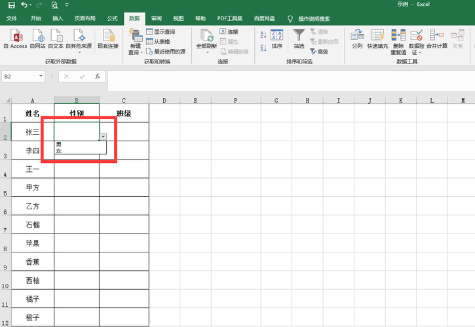Click the 自文本 import icon
The height and width of the screenshot is (327, 475).
coord(56,39)
